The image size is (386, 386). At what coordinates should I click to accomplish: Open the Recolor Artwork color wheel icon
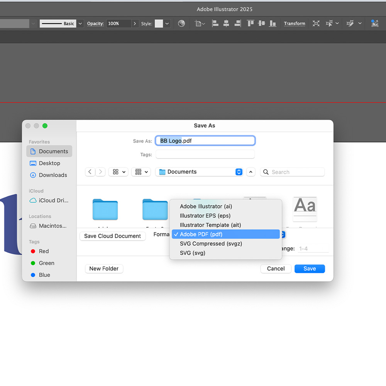coord(181,24)
